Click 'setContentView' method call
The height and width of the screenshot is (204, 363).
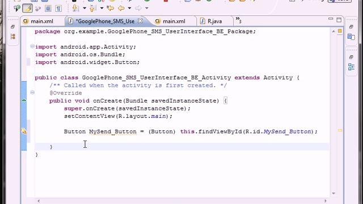click(90, 116)
